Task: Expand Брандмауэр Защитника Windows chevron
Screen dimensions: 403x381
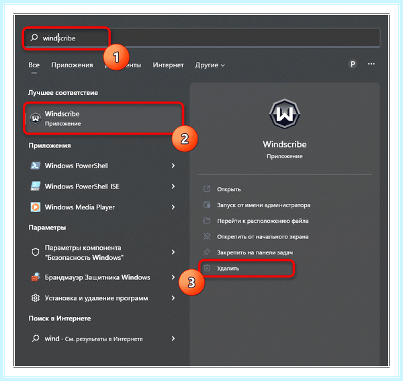Action: point(173,277)
